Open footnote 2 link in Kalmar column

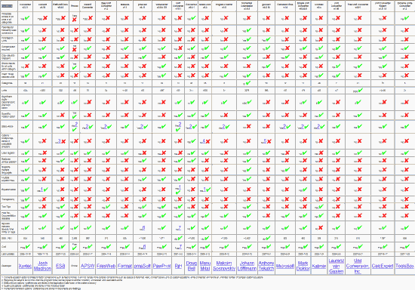pyautogui.click(x=318, y=127)
